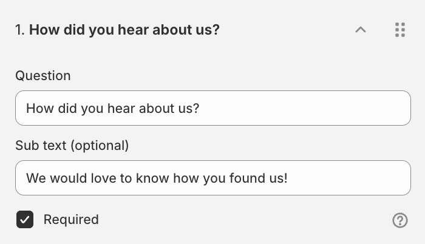Image resolution: width=425 pixels, height=244 pixels.
Task: Disable the required setting for this question
Action: 25,220
